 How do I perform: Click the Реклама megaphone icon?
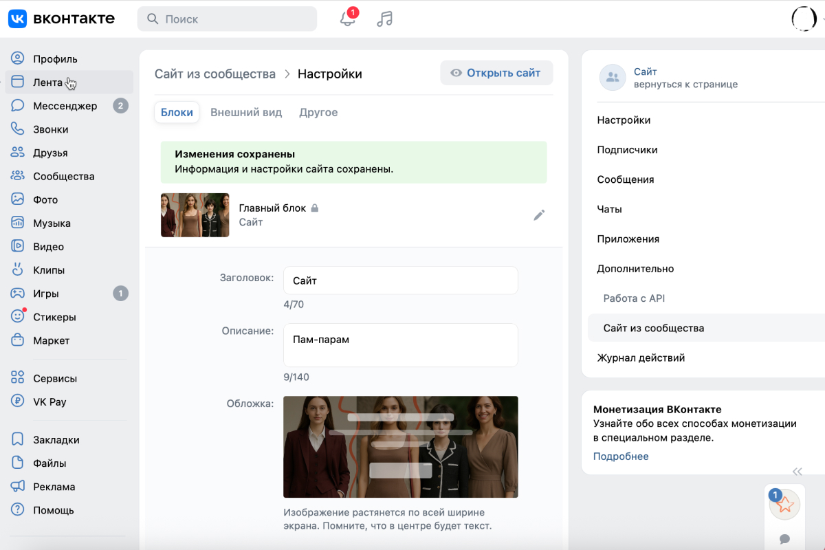click(x=18, y=486)
